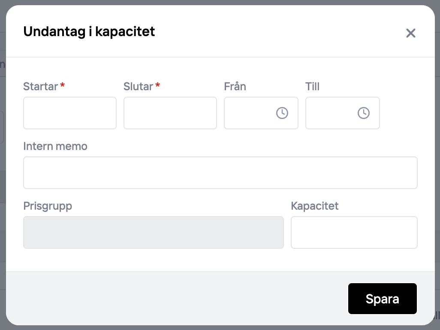Click the Intern memo text field
This screenshot has width=440, height=330.
tap(220, 173)
